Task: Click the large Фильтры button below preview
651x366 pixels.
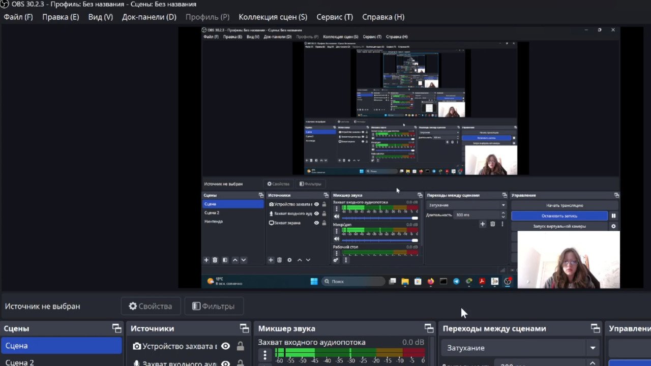Action: [x=214, y=306]
